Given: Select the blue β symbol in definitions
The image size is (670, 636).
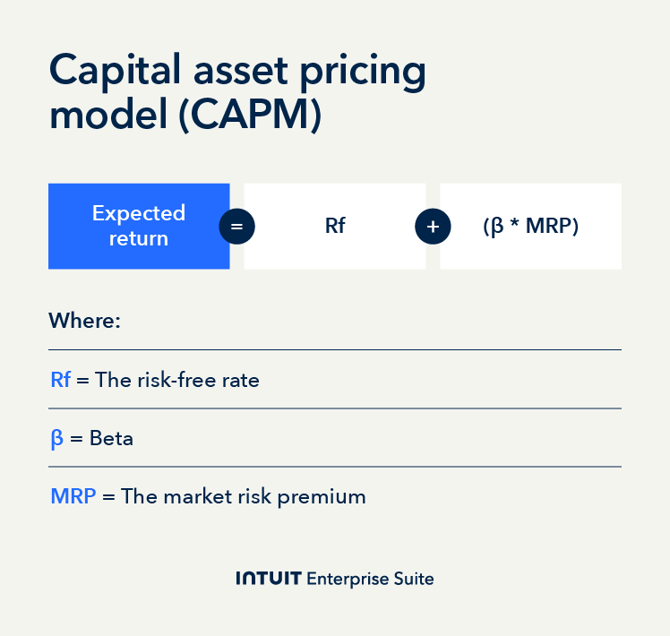Looking at the screenshot, I should (x=57, y=439).
